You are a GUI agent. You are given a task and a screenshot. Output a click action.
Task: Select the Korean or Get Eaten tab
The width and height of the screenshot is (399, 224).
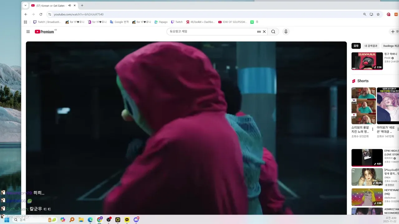[x=50, y=6]
